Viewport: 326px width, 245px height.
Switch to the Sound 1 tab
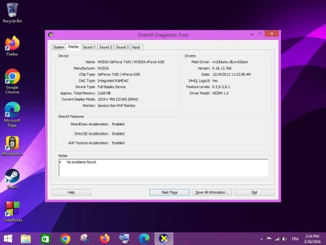pos(89,47)
